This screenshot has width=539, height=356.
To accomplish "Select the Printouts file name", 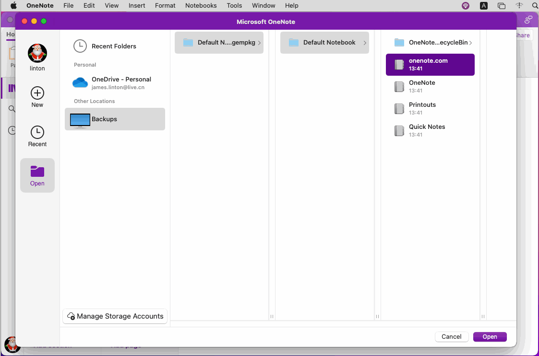I will [x=422, y=105].
